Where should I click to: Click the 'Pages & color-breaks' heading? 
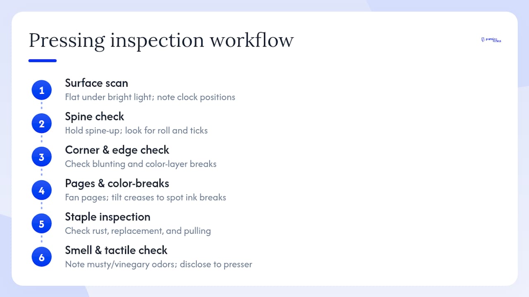tap(117, 183)
